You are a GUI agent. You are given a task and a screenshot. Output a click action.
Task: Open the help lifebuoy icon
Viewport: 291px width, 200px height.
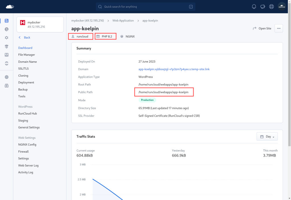point(271,7)
